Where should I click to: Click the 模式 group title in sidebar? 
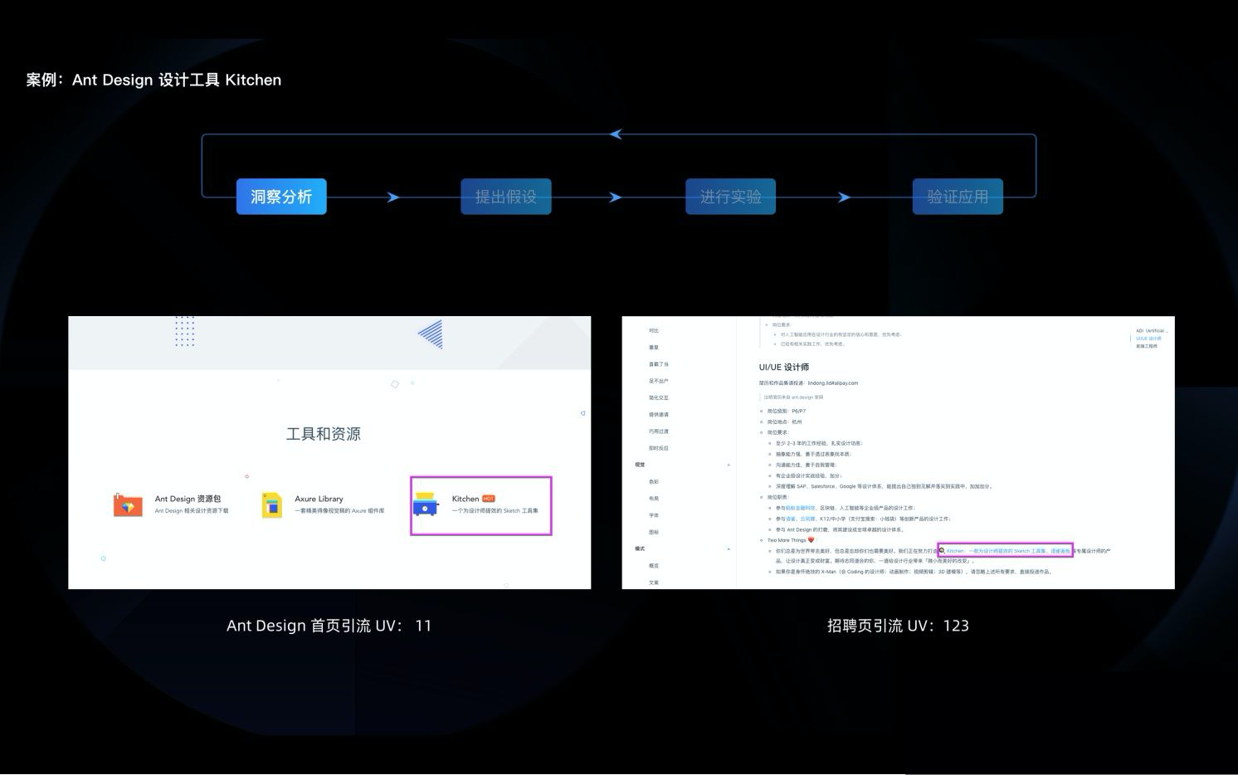coord(640,548)
